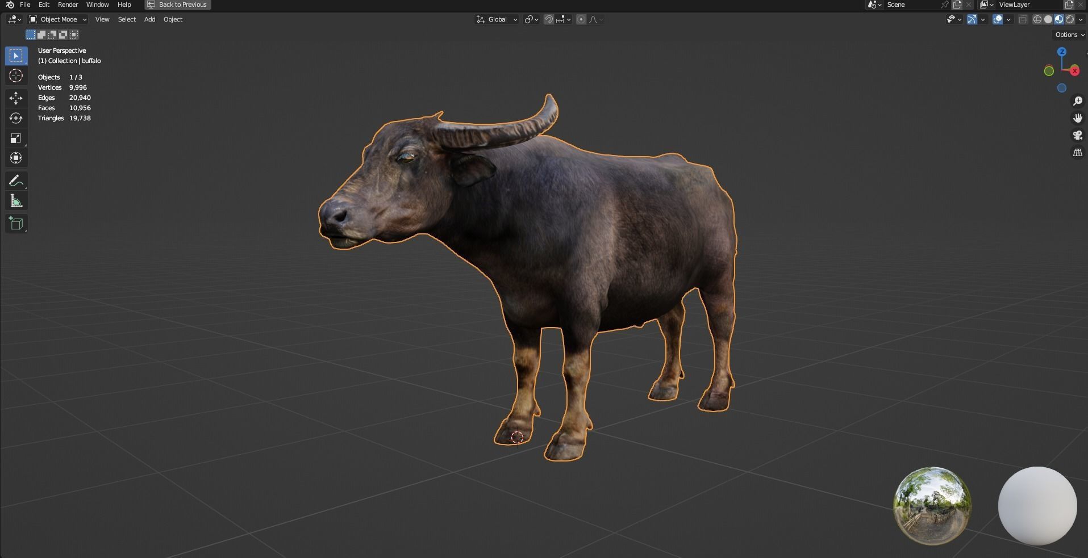Open the Options dropdown
Image resolution: width=1088 pixels, height=558 pixels.
[1070, 35]
